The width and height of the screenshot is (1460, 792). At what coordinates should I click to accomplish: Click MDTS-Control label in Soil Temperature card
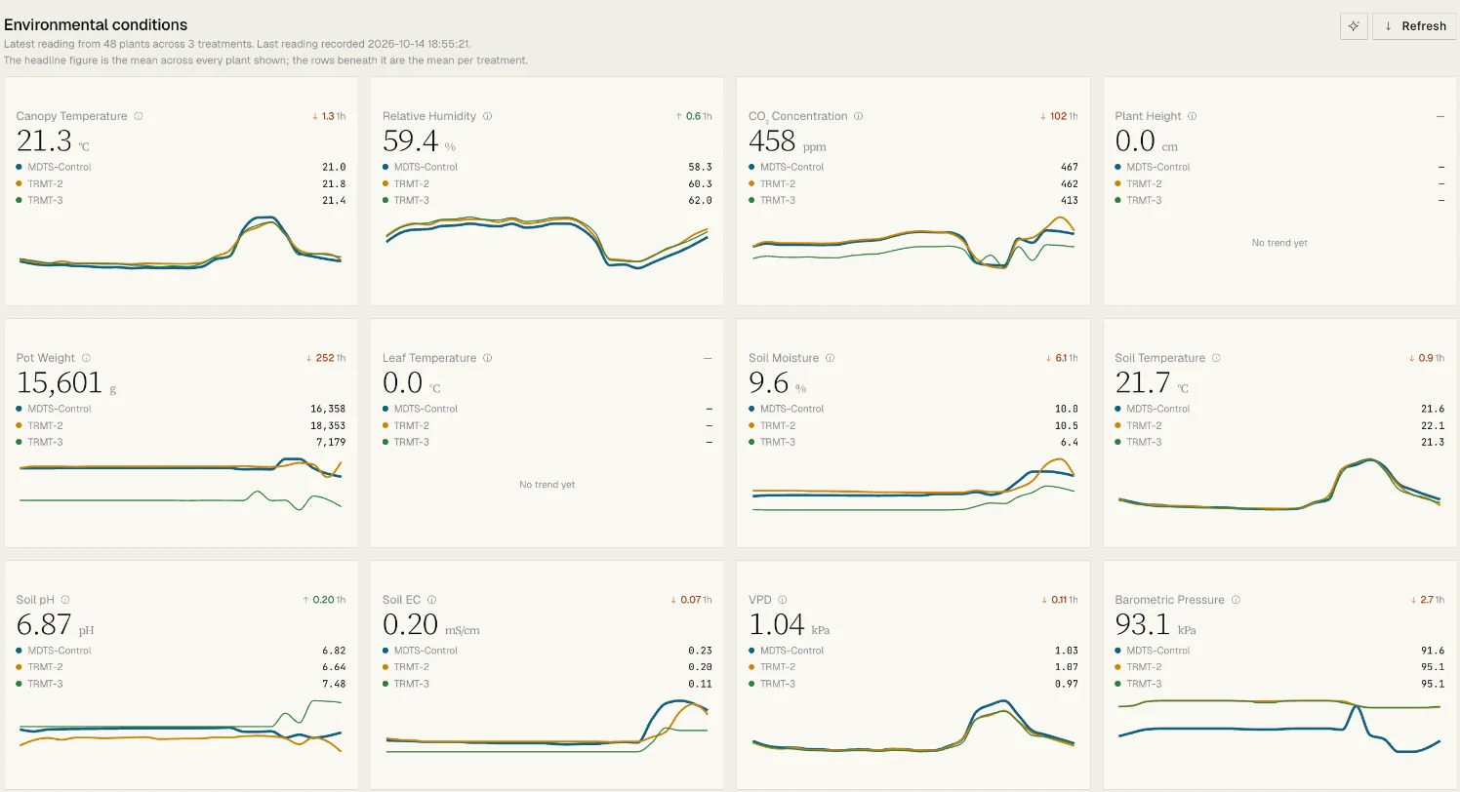pyautogui.click(x=1158, y=409)
